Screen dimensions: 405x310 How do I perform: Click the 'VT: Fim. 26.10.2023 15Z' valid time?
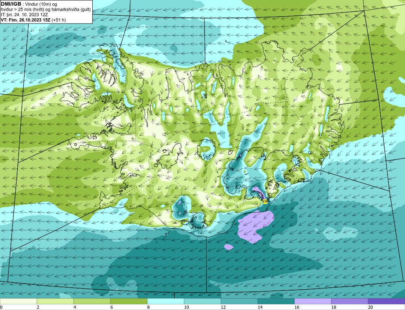click(26, 20)
